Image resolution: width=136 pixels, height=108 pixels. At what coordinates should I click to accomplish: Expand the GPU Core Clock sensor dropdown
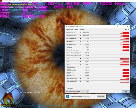[80, 33]
